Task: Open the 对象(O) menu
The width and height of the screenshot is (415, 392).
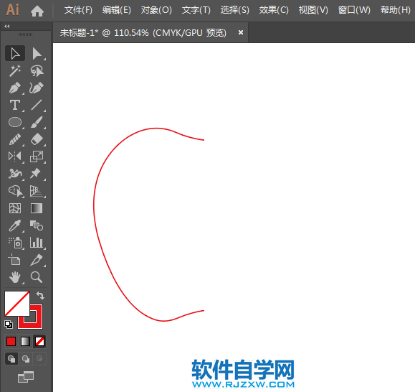Action: click(156, 10)
